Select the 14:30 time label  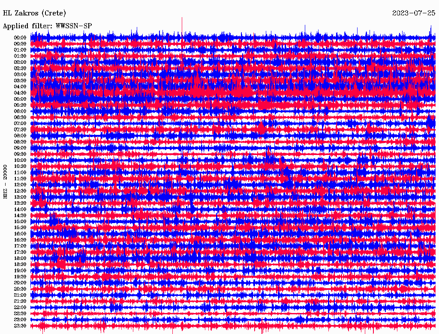pyautogui.click(x=20, y=215)
